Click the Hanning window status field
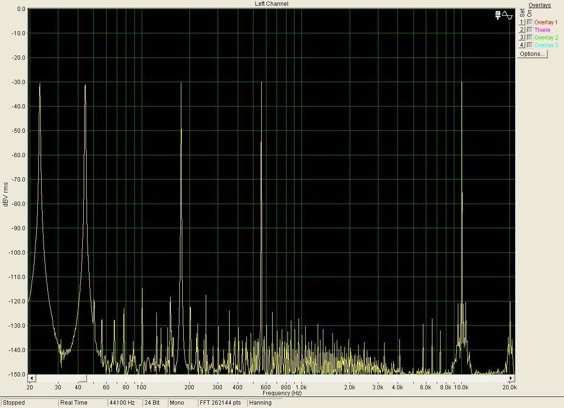564x408 pixels. coord(265,403)
